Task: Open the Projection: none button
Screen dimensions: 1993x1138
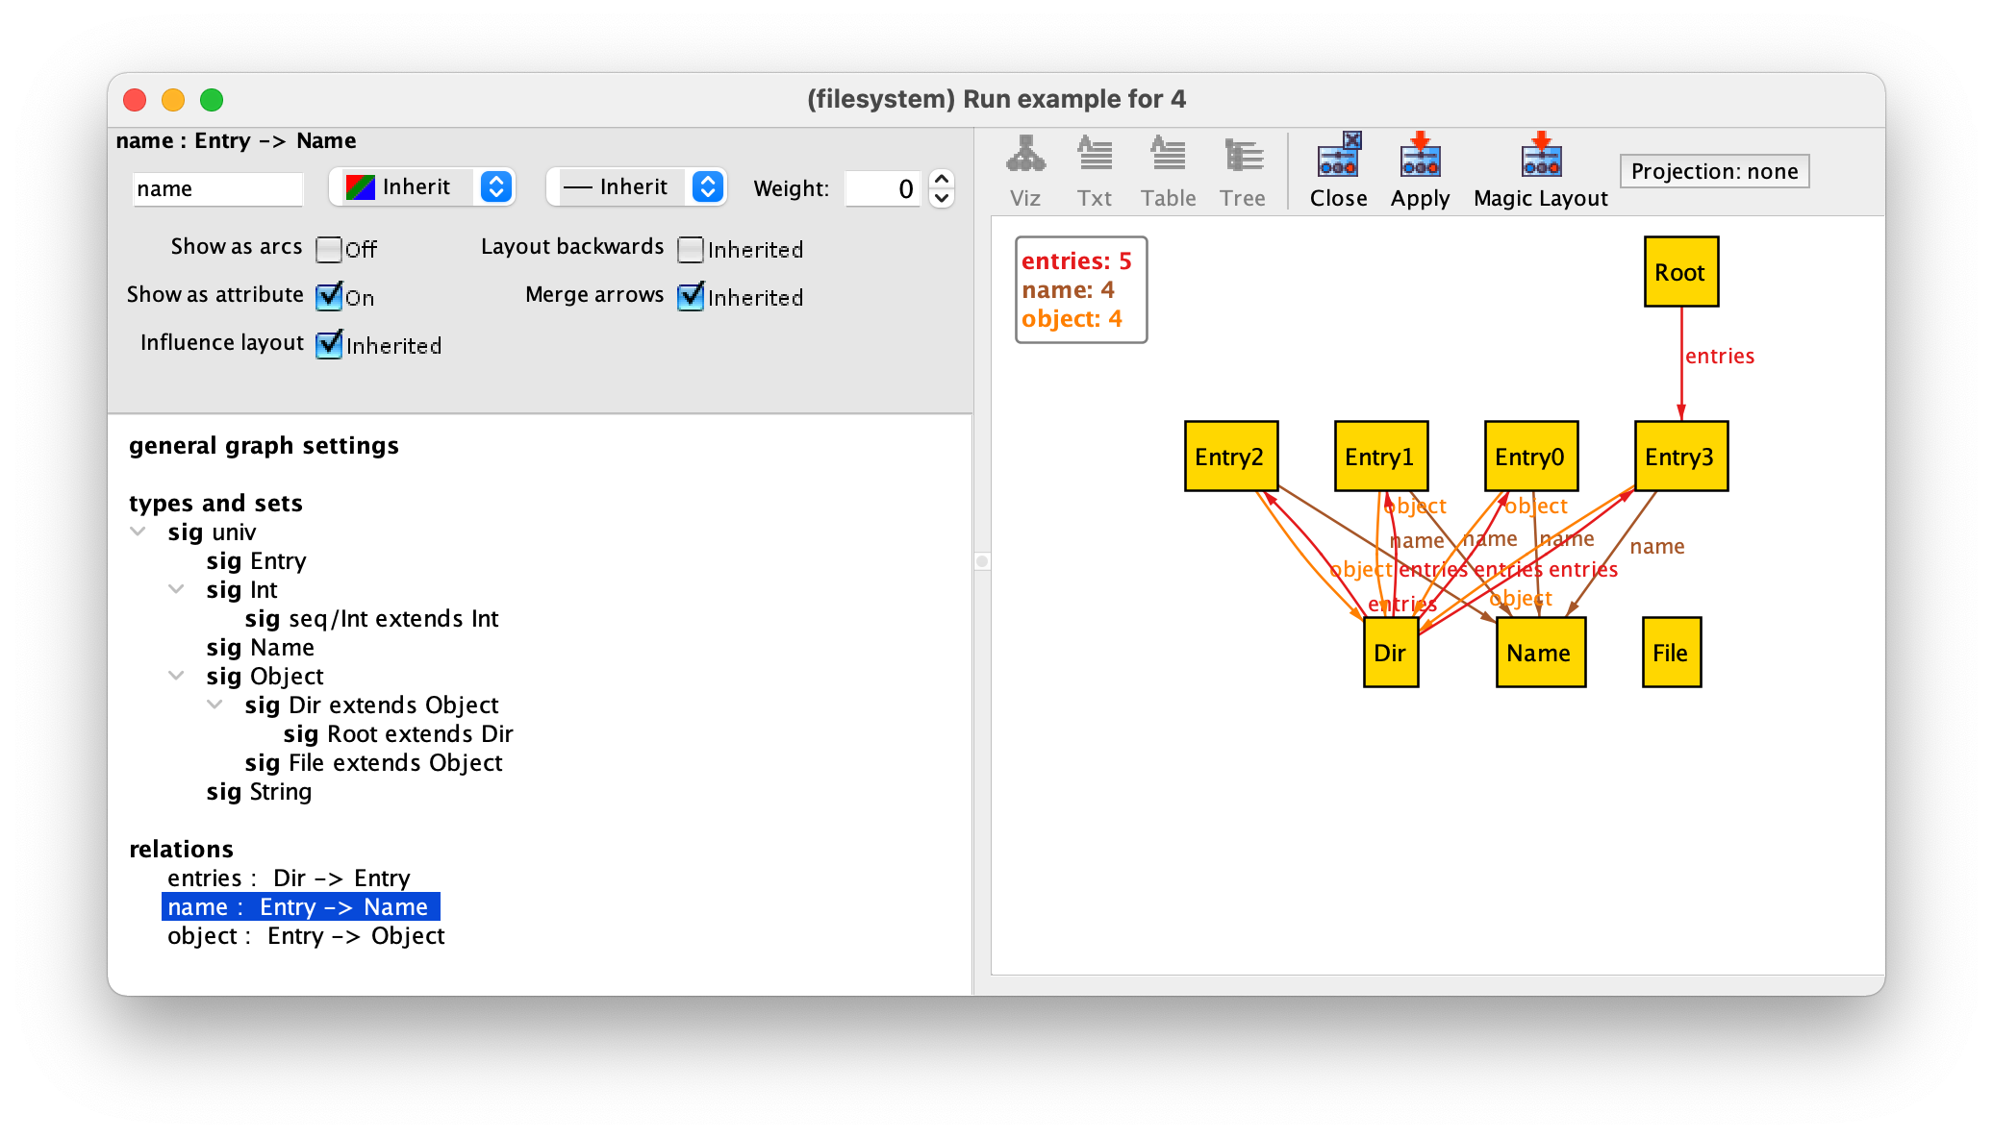Action: [x=1714, y=171]
